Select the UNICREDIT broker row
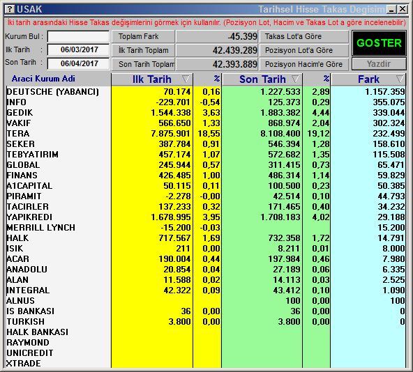 205,352
